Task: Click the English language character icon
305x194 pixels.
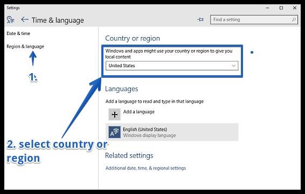Action: (115, 132)
